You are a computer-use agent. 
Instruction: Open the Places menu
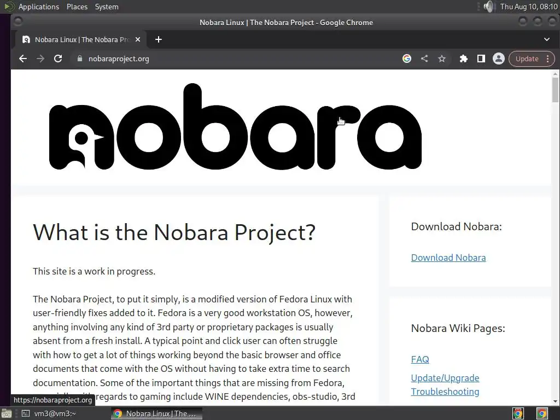pyautogui.click(x=77, y=7)
